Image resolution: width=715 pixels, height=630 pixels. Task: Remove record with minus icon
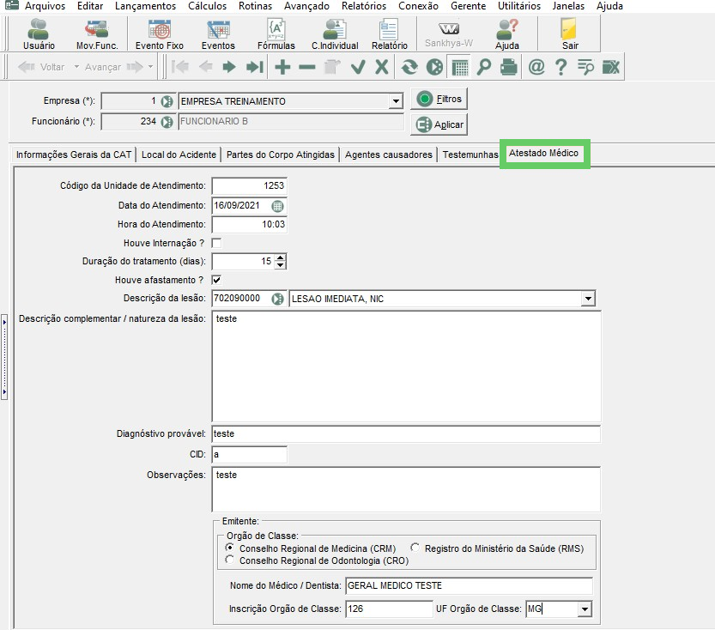(307, 67)
